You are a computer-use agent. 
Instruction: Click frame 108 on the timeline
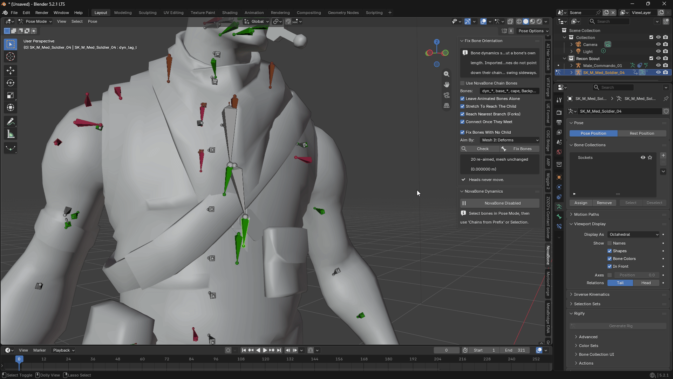coord(241,359)
